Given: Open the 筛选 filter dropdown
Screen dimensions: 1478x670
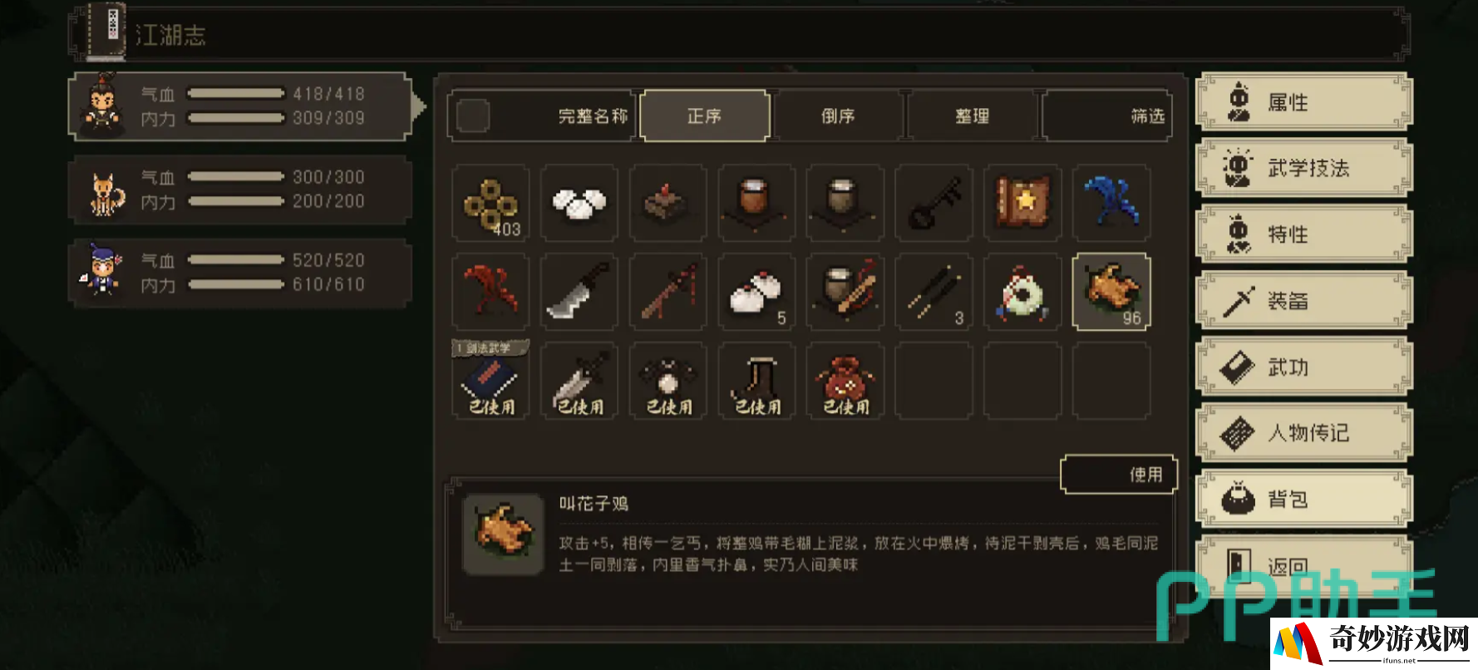Looking at the screenshot, I should pos(1106,116).
